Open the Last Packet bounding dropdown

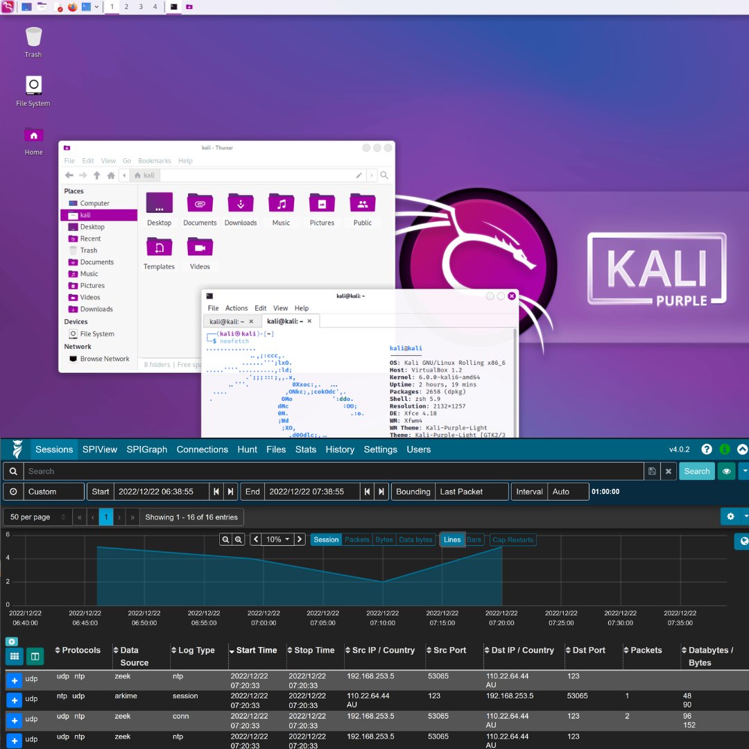pos(472,492)
